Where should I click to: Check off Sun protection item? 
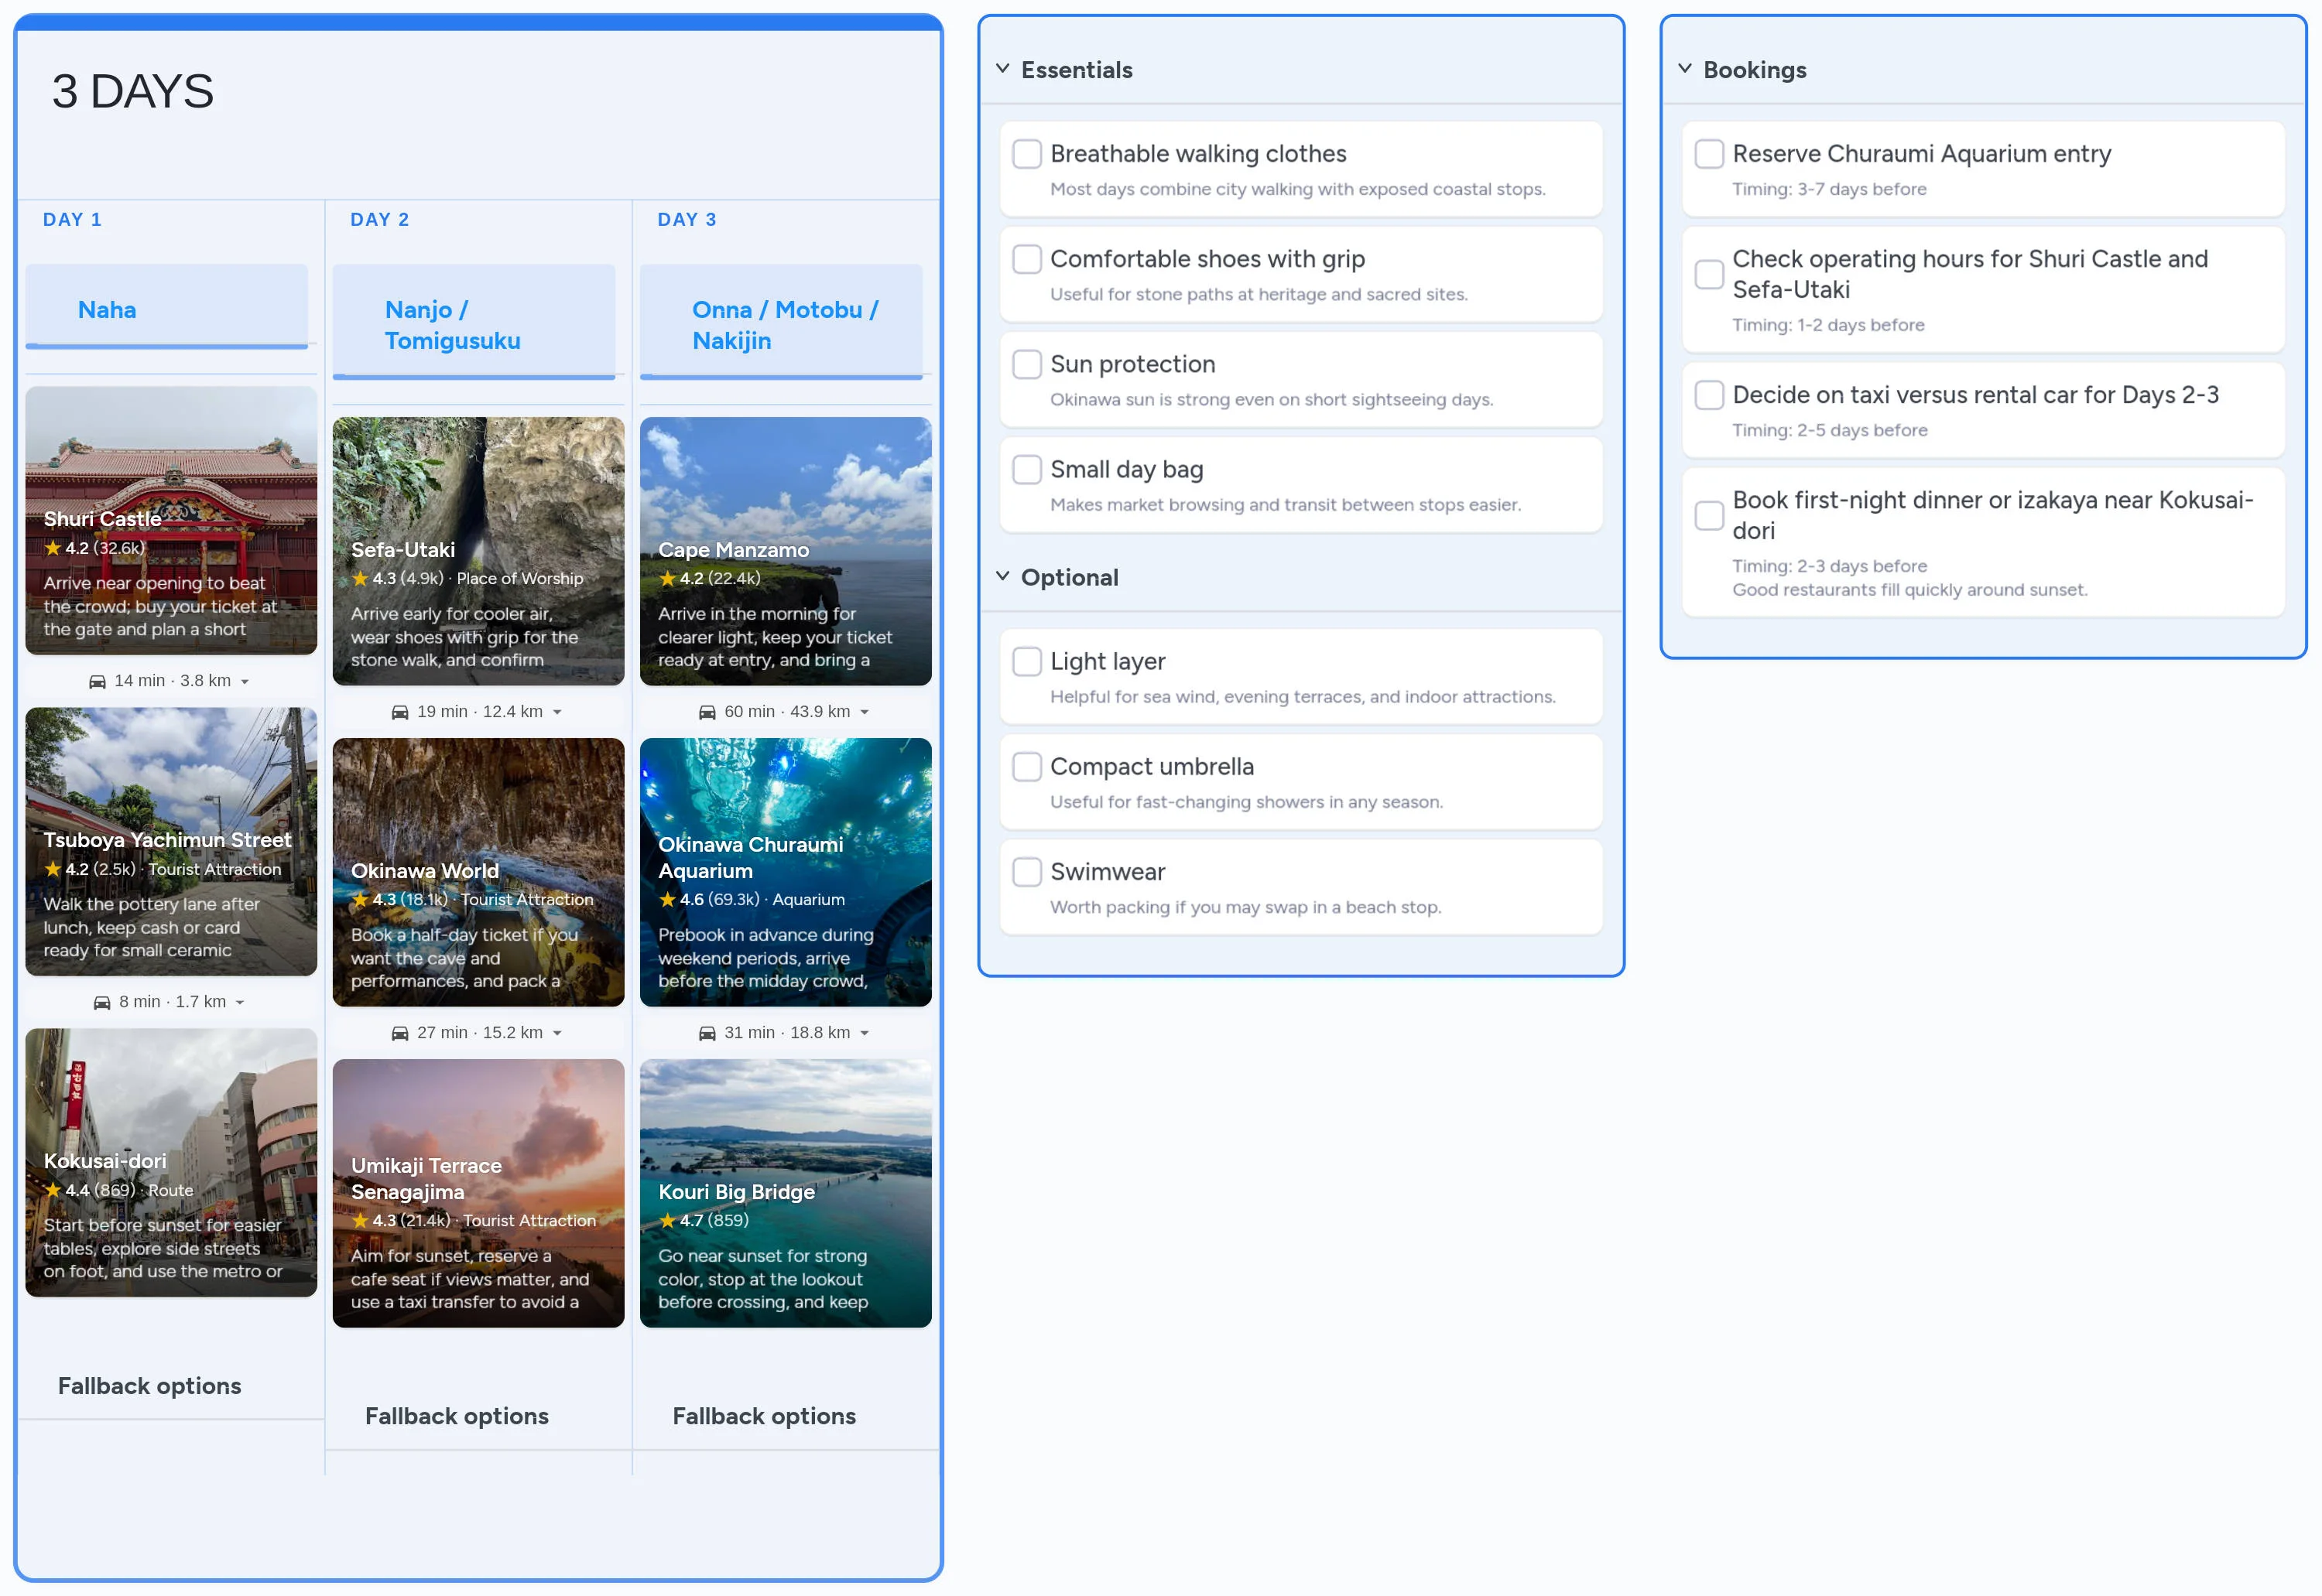click(1026, 364)
